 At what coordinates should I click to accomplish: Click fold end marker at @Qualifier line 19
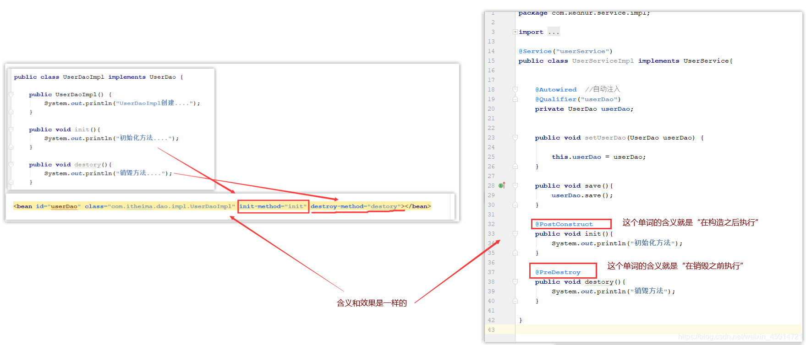515,99
